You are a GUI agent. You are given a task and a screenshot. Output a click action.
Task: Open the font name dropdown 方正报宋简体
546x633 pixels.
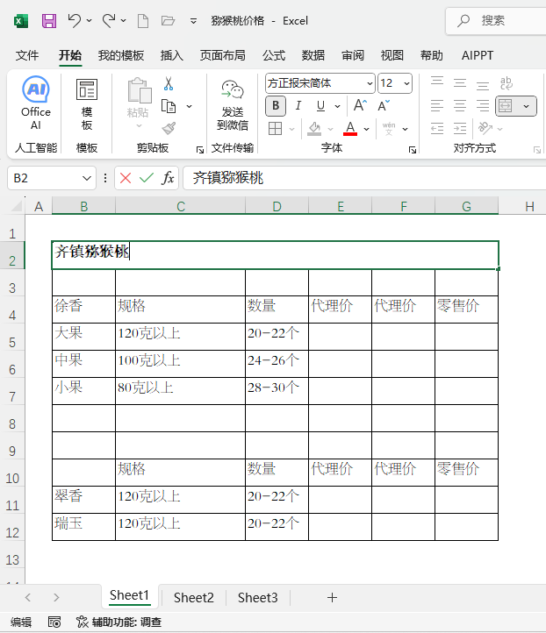pos(370,83)
